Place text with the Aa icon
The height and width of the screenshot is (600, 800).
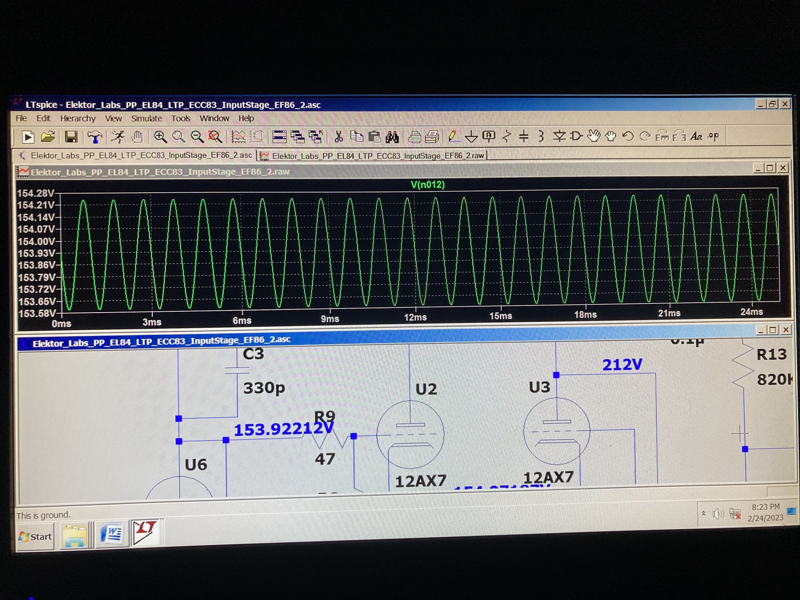coord(696,136)
